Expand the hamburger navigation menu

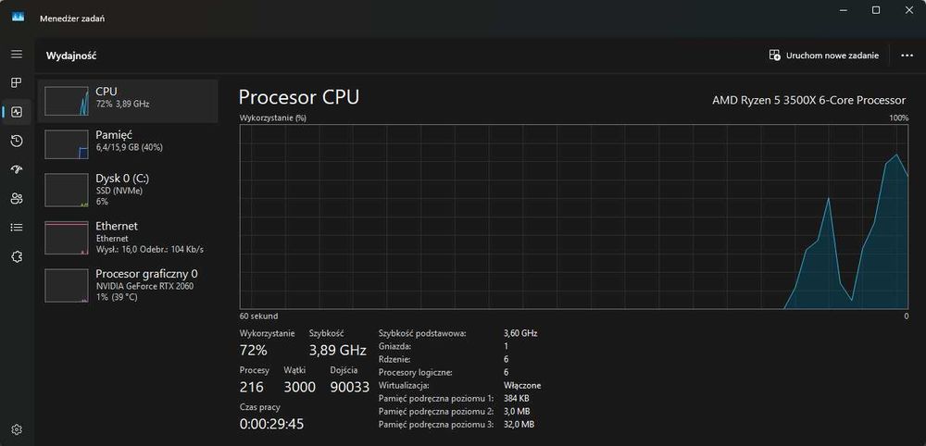pyautogui.click(x=17, y=55)
